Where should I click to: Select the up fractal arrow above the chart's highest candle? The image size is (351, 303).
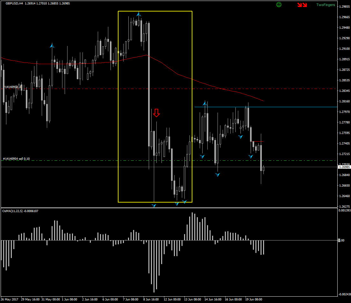pos(139,14)
